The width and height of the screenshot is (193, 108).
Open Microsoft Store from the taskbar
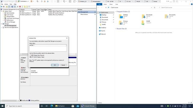coord(73,106)
